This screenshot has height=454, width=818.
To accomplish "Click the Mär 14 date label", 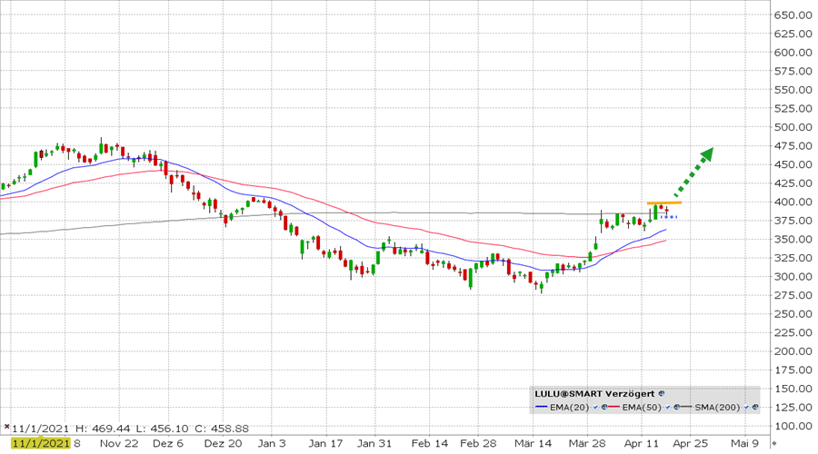I will (533, 443).
